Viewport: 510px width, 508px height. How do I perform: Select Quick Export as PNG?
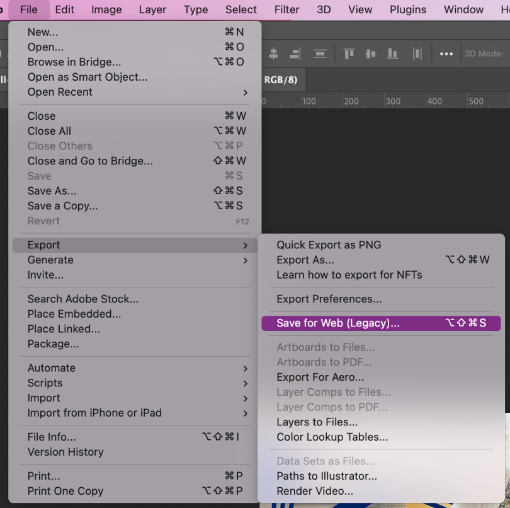(x=381, y=245)
